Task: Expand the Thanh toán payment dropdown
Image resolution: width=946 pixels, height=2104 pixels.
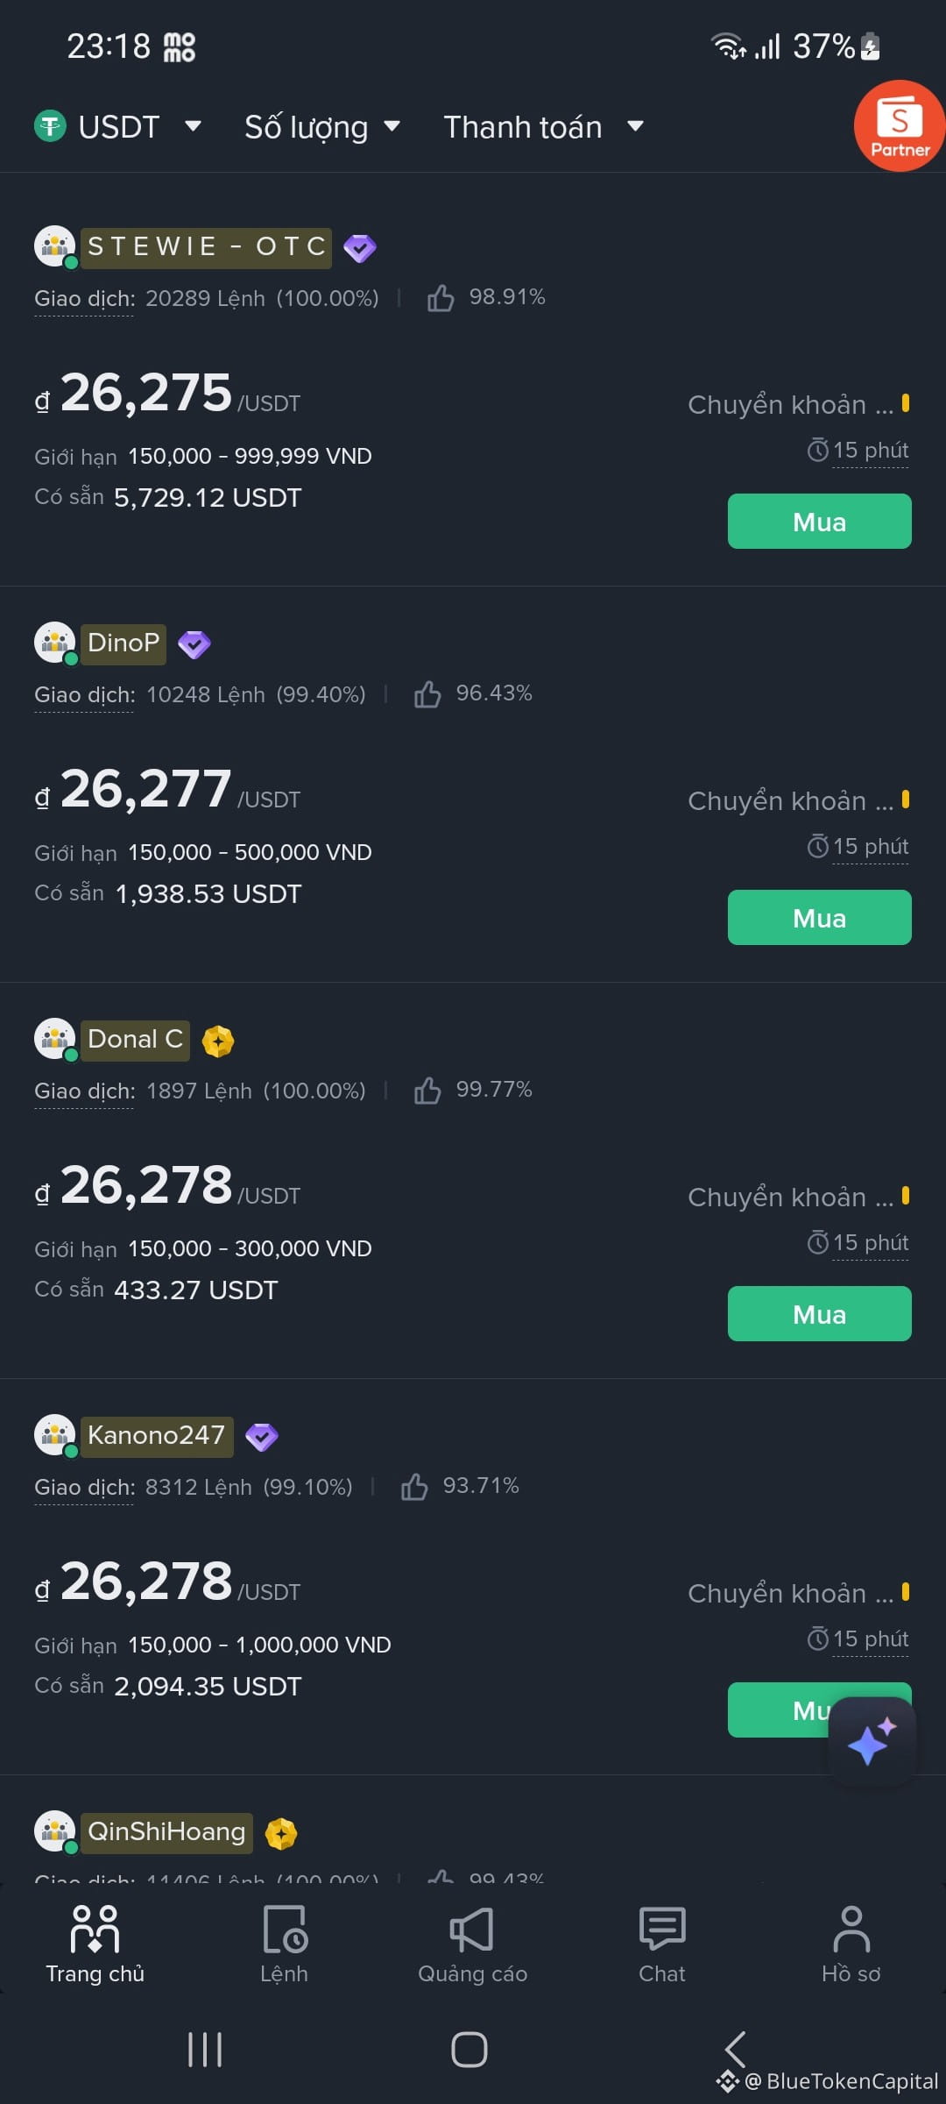Action: pos(542,127)
